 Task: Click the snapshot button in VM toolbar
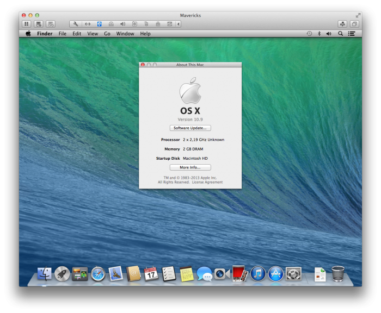tap(39, 24)
